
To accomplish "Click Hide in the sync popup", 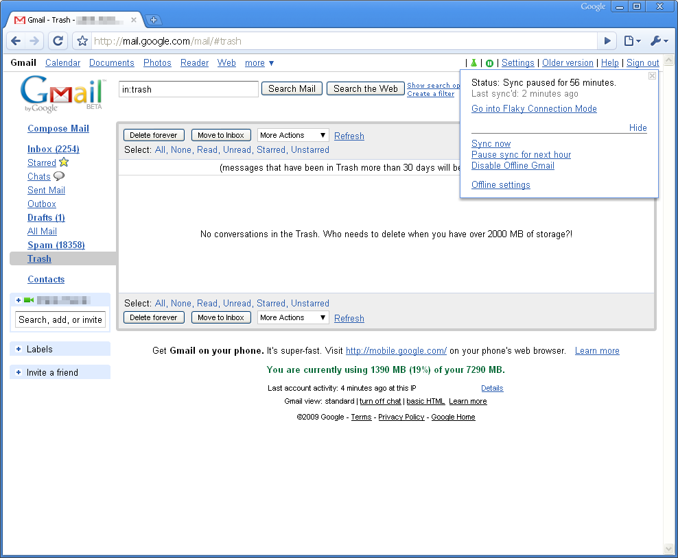I will pyautogui.click(x=638, y=128).
